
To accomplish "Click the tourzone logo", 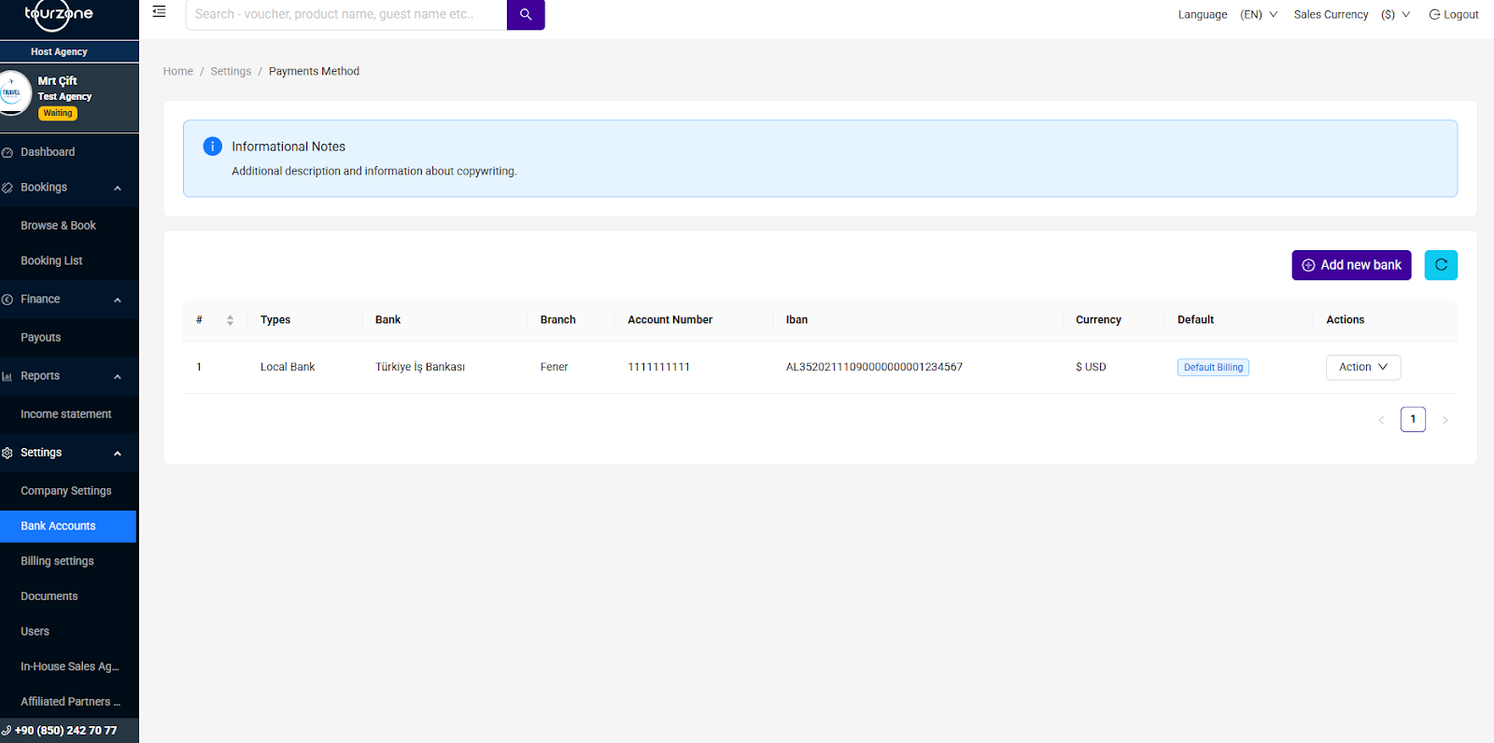I will point(58,15).
